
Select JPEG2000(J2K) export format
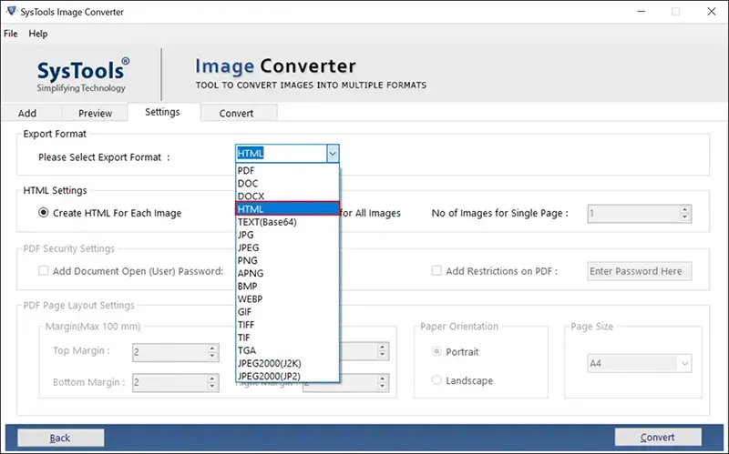pyautogui.click(x=287, y=364)
